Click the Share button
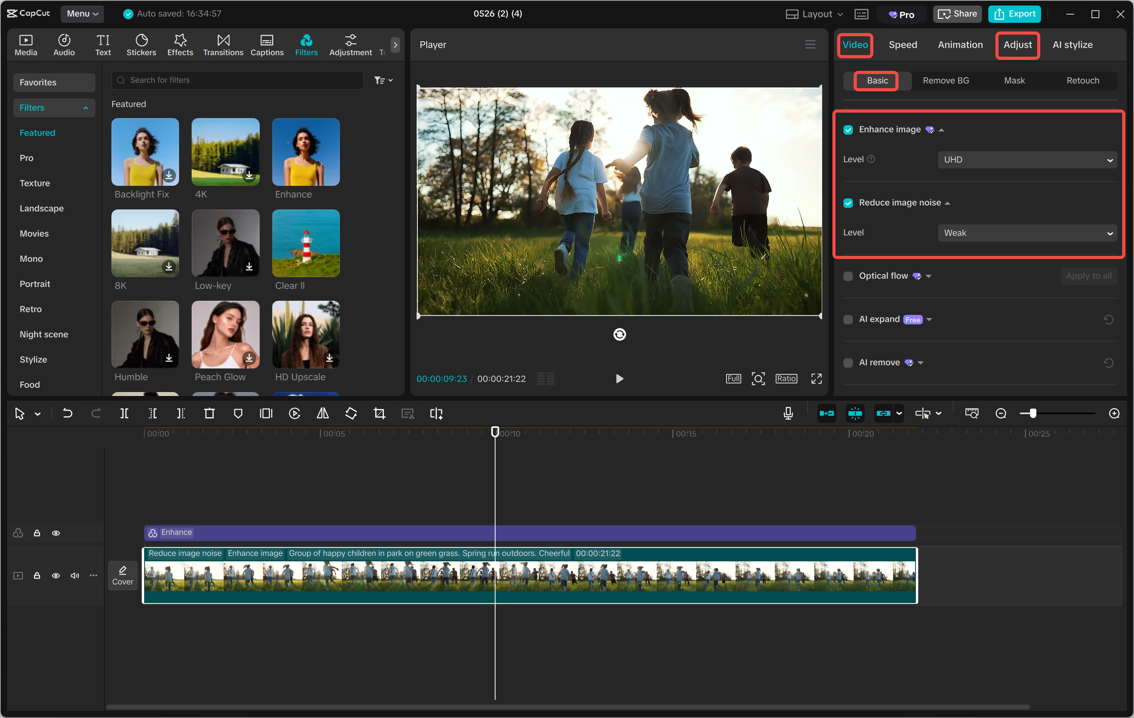1134x718 pixels. click(x=956, y=14)
